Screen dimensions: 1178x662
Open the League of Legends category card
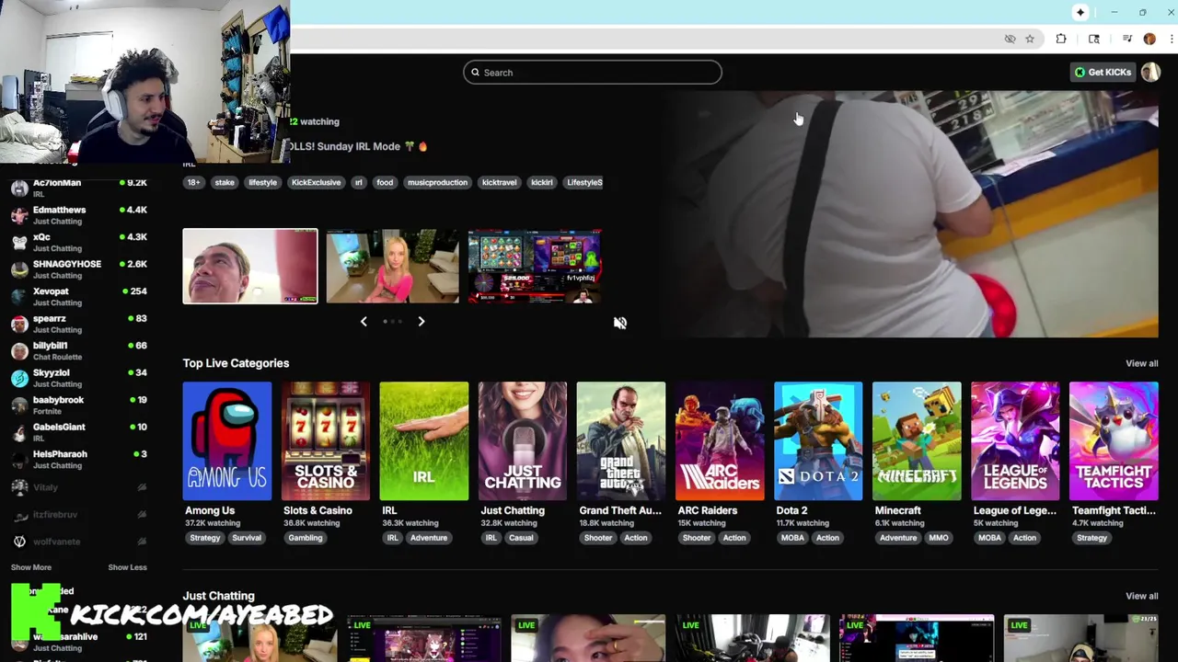[x=1015, y=440]
